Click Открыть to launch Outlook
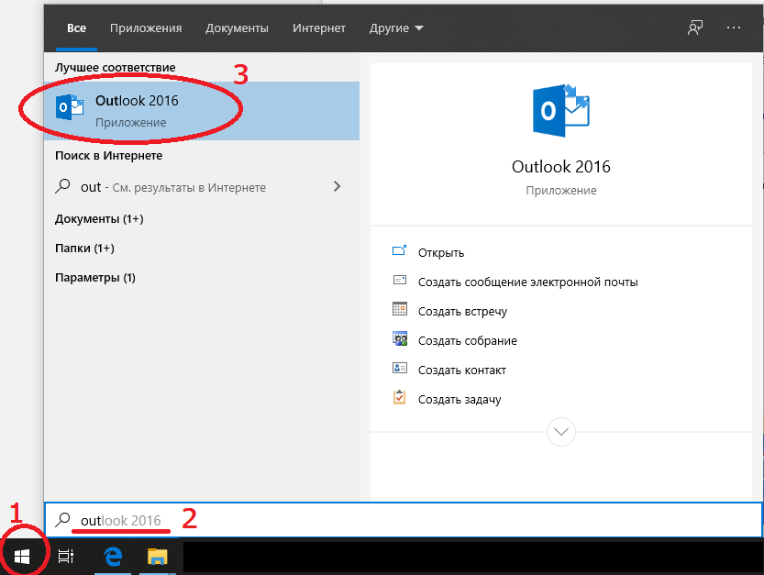The image size is (764, 575). pos(441,252)
